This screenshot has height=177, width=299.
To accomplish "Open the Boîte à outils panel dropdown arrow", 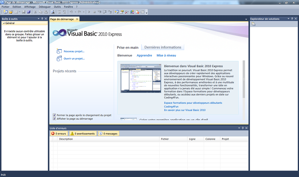I will coord(38,19).
